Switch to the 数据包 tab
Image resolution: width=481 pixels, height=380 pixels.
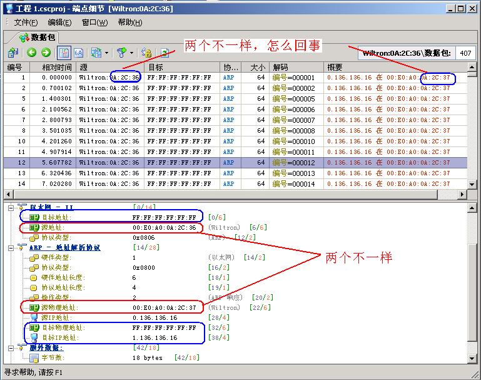pos(38,38)
